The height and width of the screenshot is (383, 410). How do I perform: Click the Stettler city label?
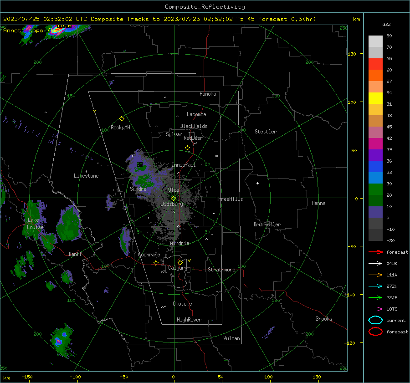(x=266, y=132)
